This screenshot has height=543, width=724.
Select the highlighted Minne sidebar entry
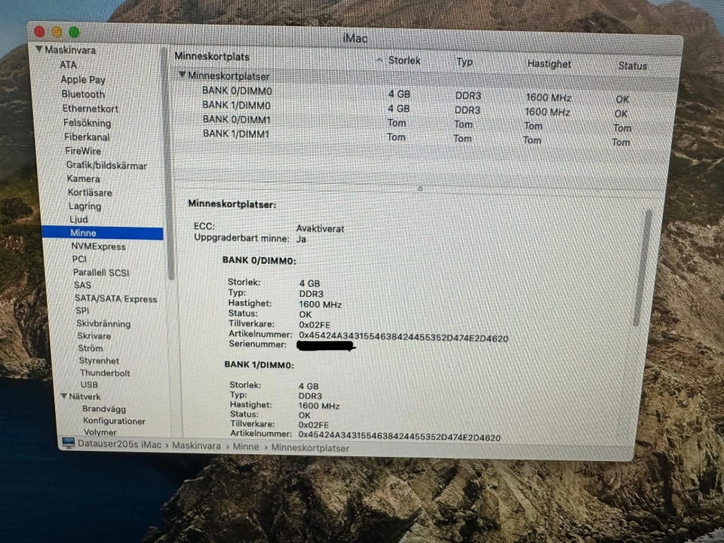coord(103,233)
